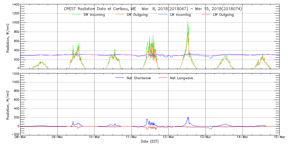Click the 11-Mar date tick label
Screen dimensions: 288x144
[131, 137]
